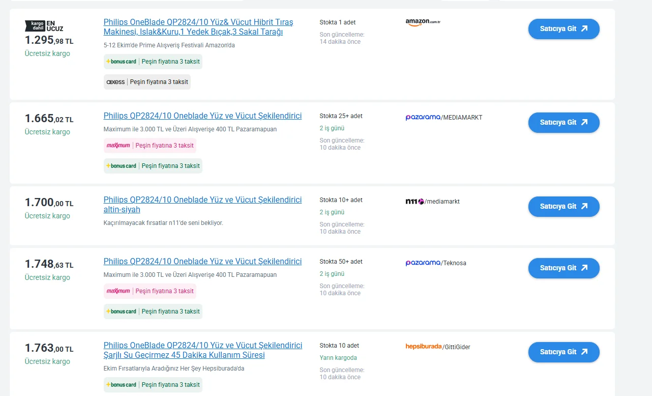Click 'Stokta 10+ adet' text
Screen dimensions: 652x396
[x=341, y=200]
